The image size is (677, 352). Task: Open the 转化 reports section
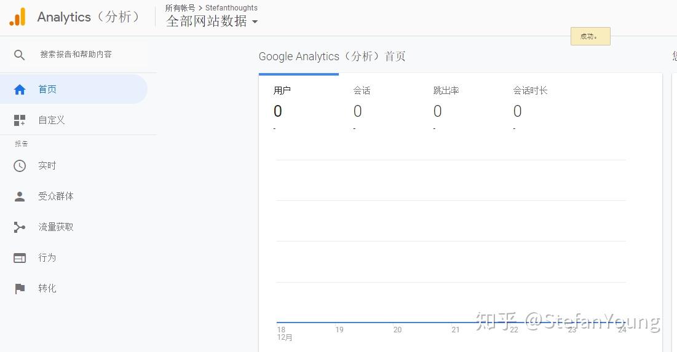pyautogui.click(x=73, y=289)
